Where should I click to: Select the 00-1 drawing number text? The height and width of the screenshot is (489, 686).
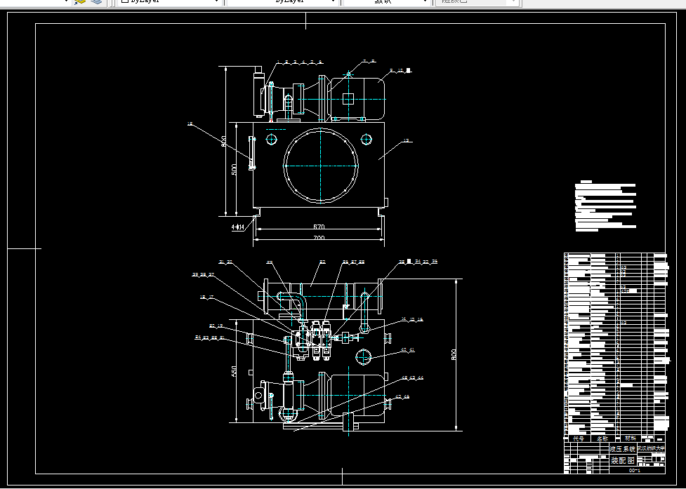click(635, 471)
